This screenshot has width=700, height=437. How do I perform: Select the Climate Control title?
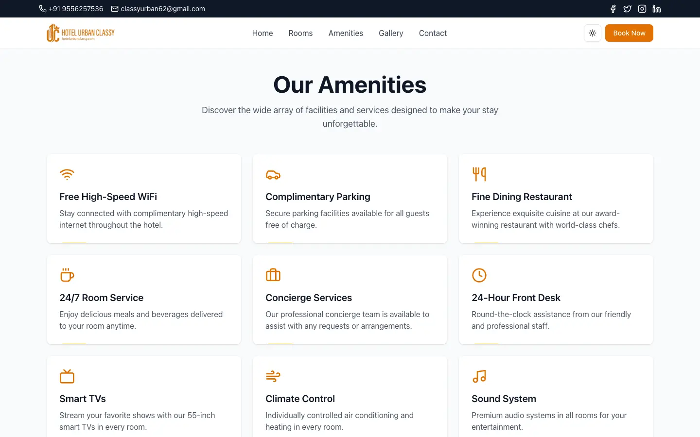click(300, 399)
